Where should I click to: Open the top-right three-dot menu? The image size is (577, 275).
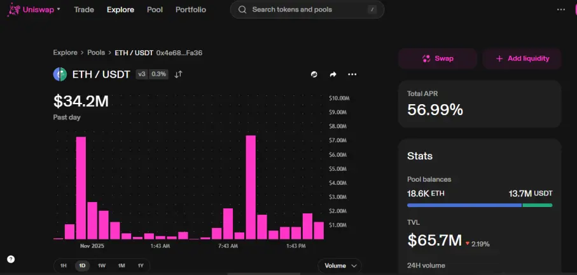(x=561, y=10)
